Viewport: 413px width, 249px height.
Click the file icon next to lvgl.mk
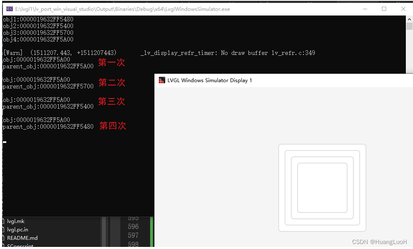(4, 221)
